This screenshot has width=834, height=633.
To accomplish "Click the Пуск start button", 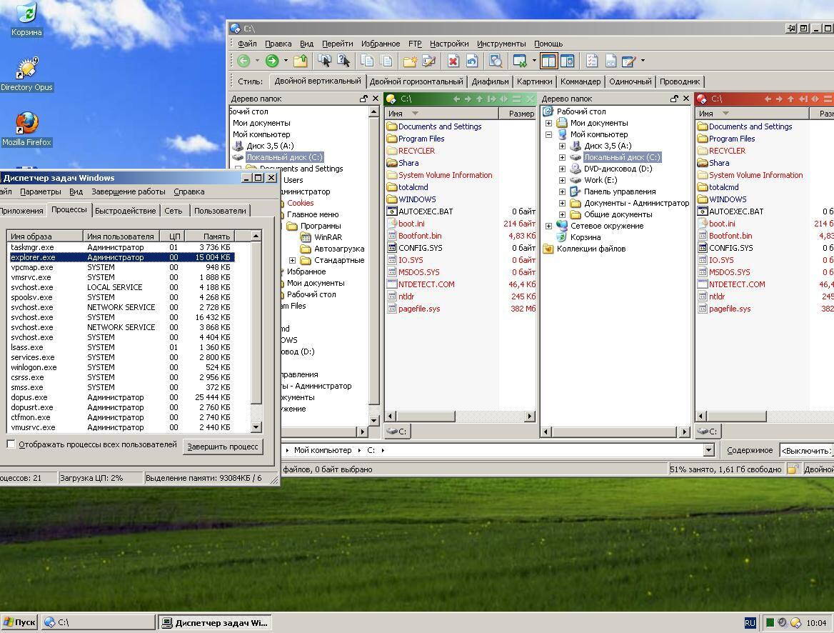I will click(x=19, y=622).
